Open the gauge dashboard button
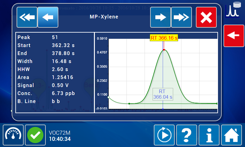245x147 pixels. point(13,135)
